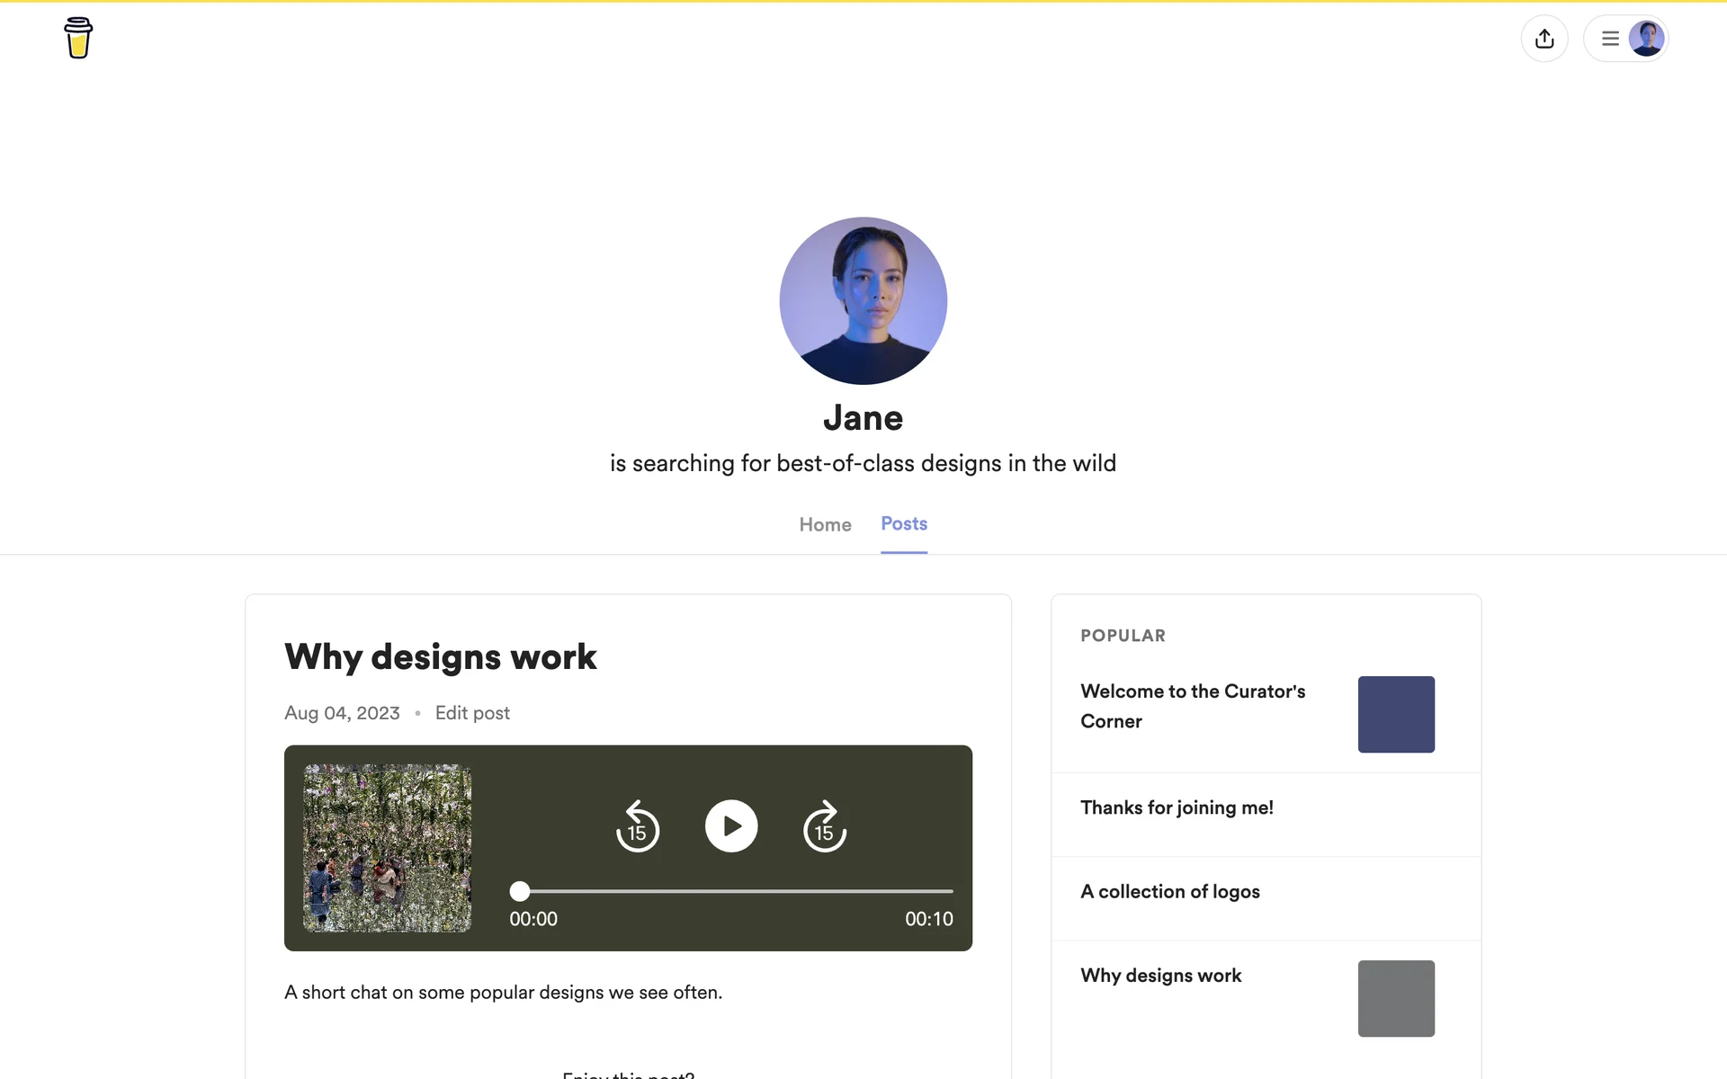Select the Posts tab
Image resolution: width=1727 pixels, height=1079 pixels.
(903, 523)
